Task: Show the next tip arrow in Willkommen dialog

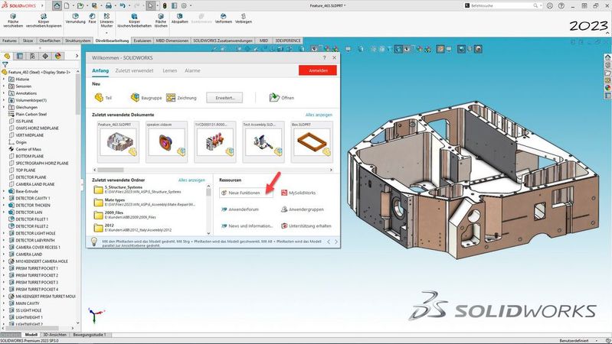Action: tap(336, 242)
